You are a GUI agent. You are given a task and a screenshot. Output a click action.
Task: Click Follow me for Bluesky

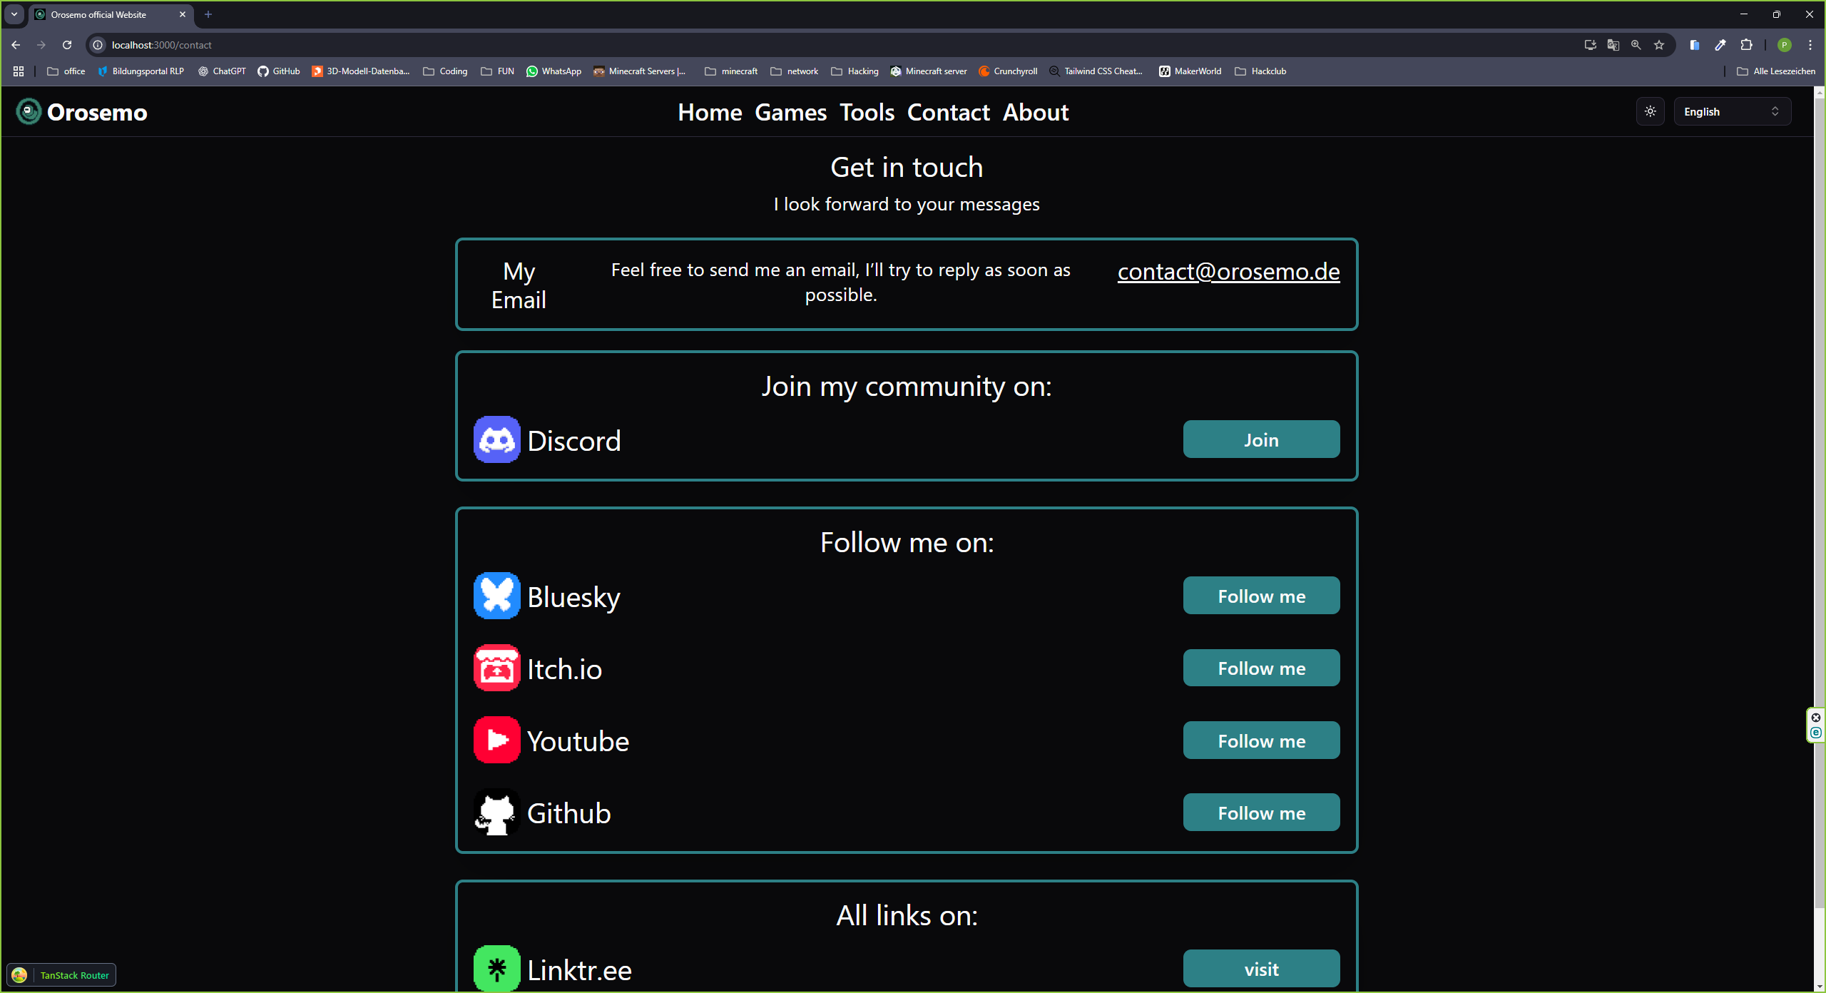coord(1261,596)
